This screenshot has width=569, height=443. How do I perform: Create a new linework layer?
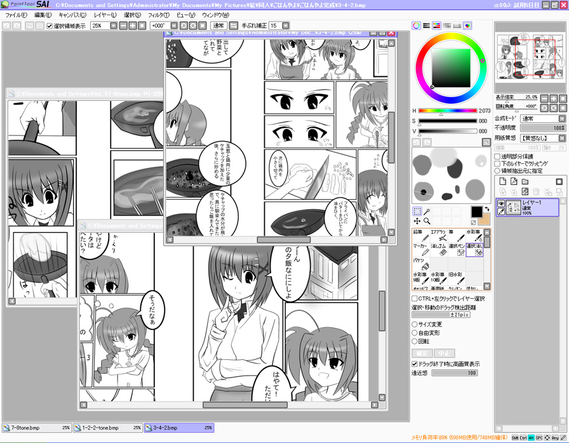click(x=514, y=181)
